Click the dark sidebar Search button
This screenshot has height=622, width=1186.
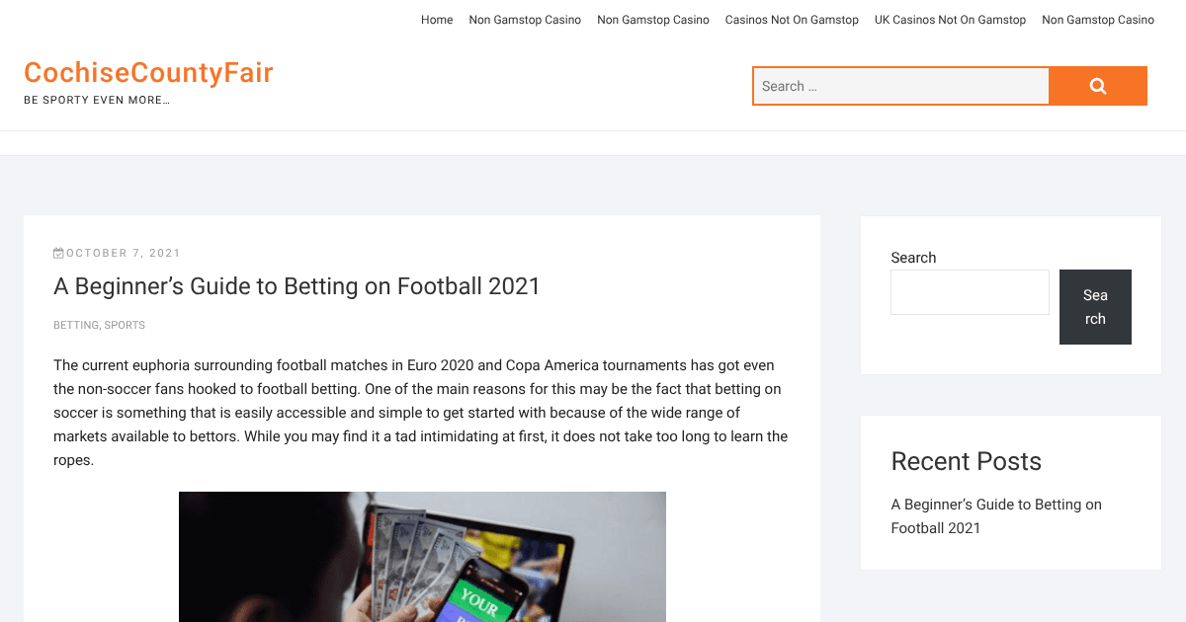click(1095, 307)
